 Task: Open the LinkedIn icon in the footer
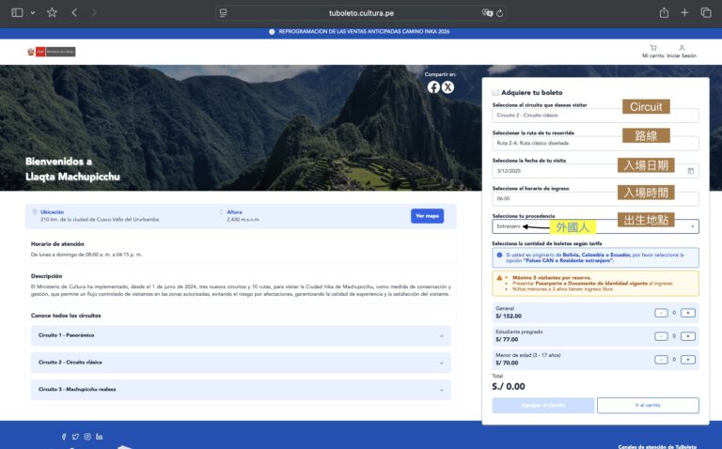[100, 437]
